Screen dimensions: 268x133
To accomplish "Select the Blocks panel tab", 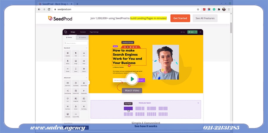I will (x=69, y=37).
